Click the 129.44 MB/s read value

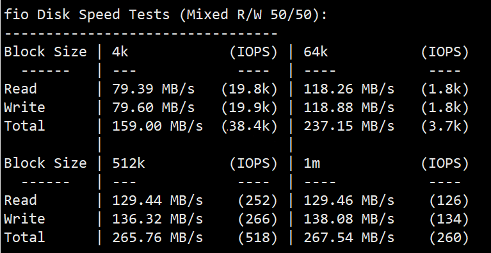(x=157, y=200)
